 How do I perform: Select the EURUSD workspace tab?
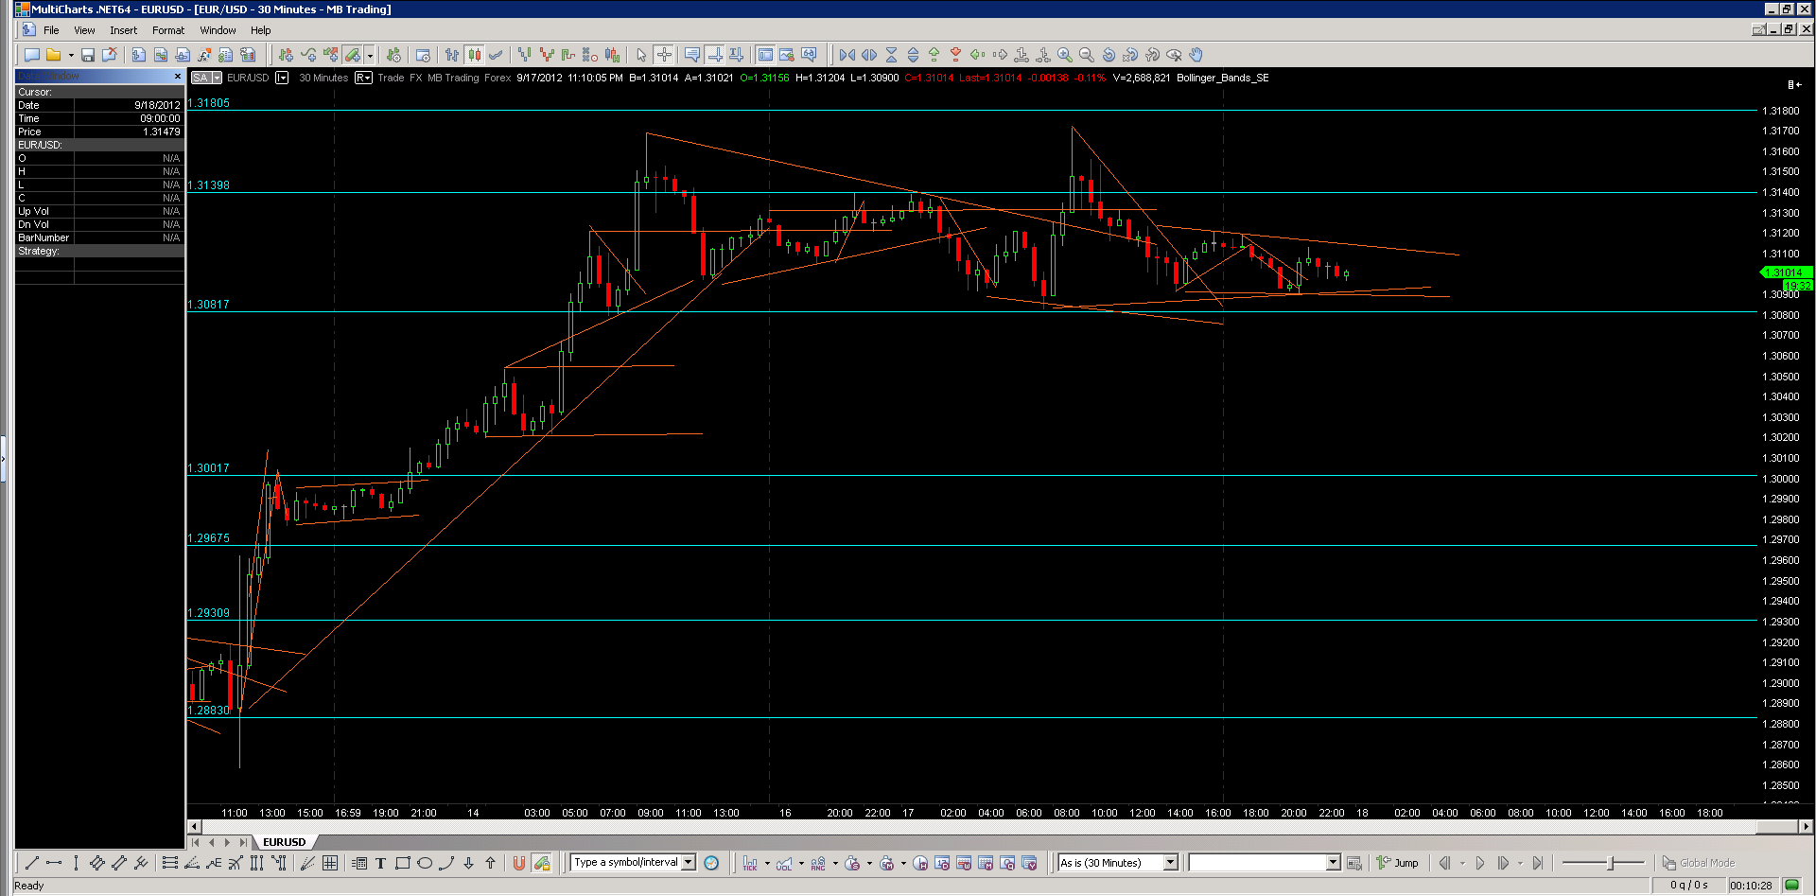click(x=284, y=842)
